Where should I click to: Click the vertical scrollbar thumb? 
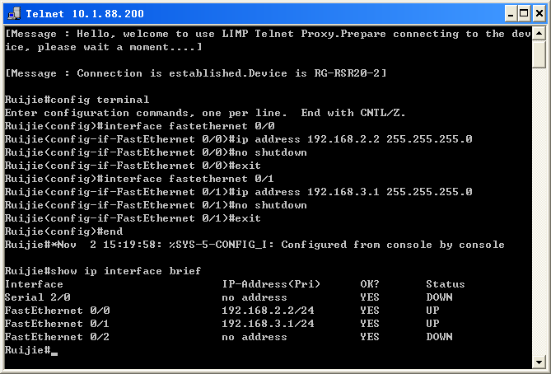tap(539, 53)
